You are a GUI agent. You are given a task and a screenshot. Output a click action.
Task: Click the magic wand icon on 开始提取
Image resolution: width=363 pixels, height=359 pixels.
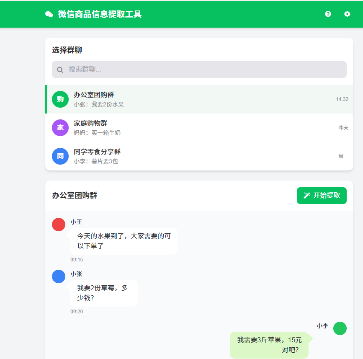pyautogui.click(x=307, y=196)
